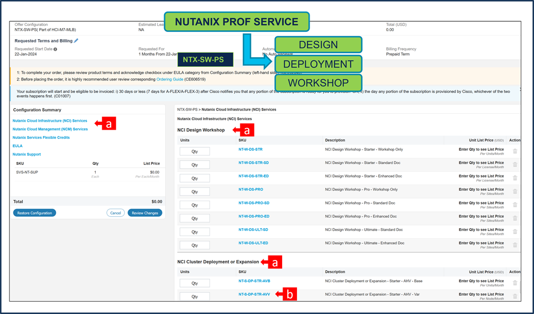Click description 'NCI Design Workshop - Starter - Workshop Only'
This screenshot has height=314, width=534.
364,149
